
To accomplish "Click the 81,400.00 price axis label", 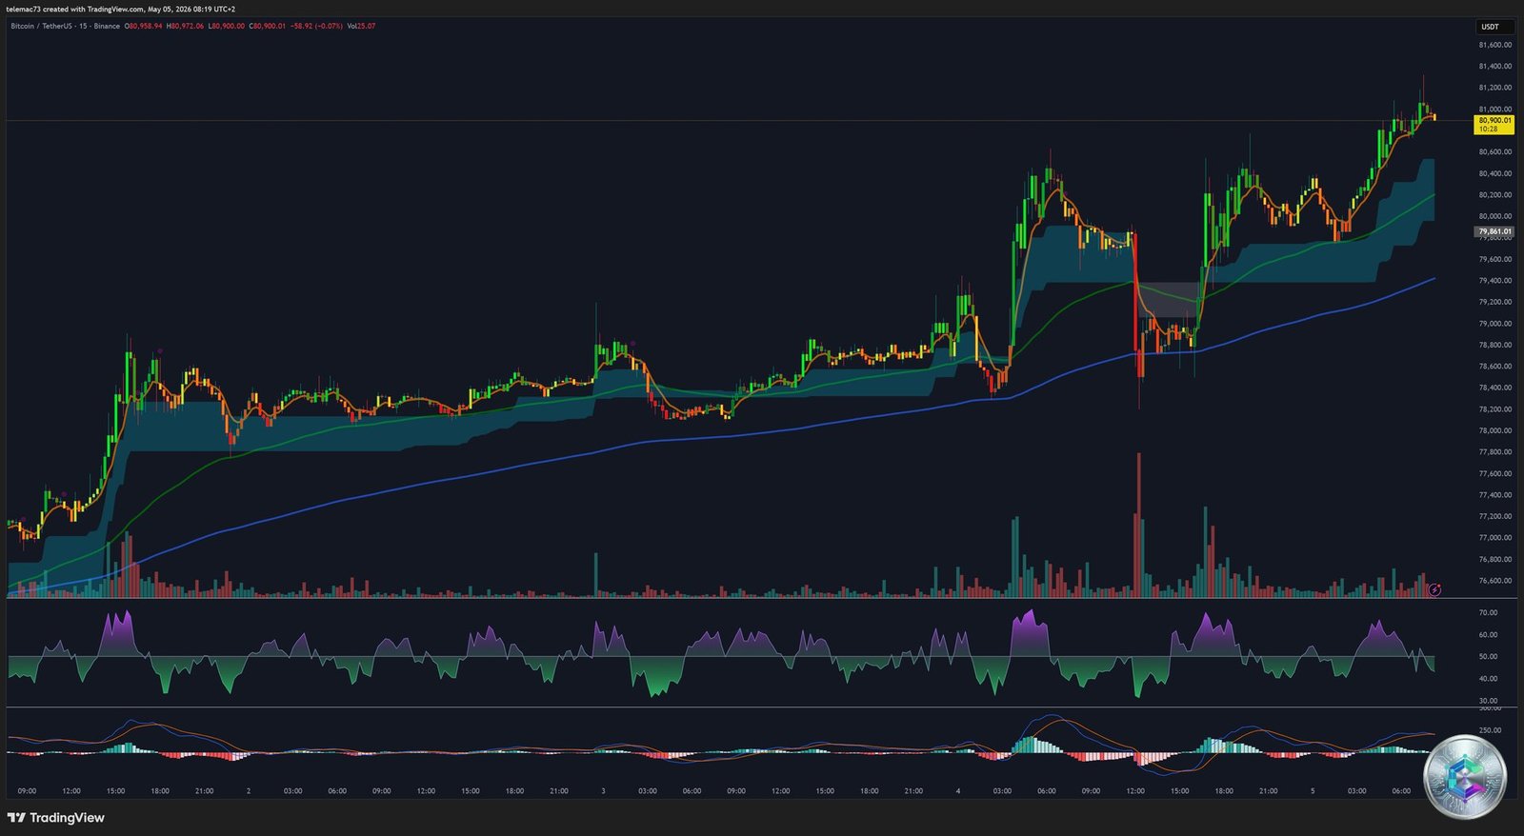I will pyautogui.click(x=1494, y=67).
